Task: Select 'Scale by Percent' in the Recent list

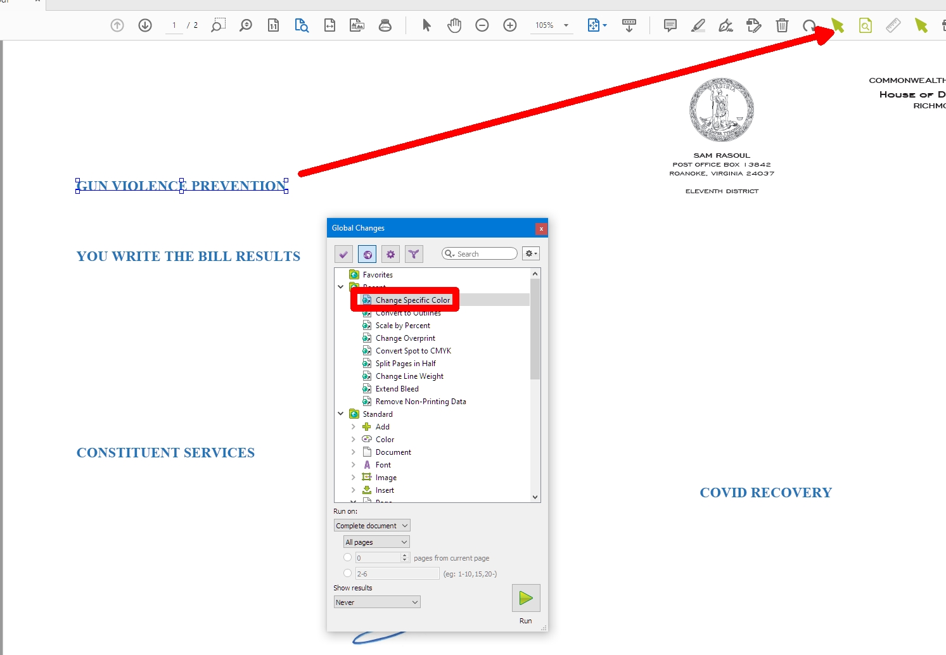Action: pyautogui.click(x=402, y=326)
